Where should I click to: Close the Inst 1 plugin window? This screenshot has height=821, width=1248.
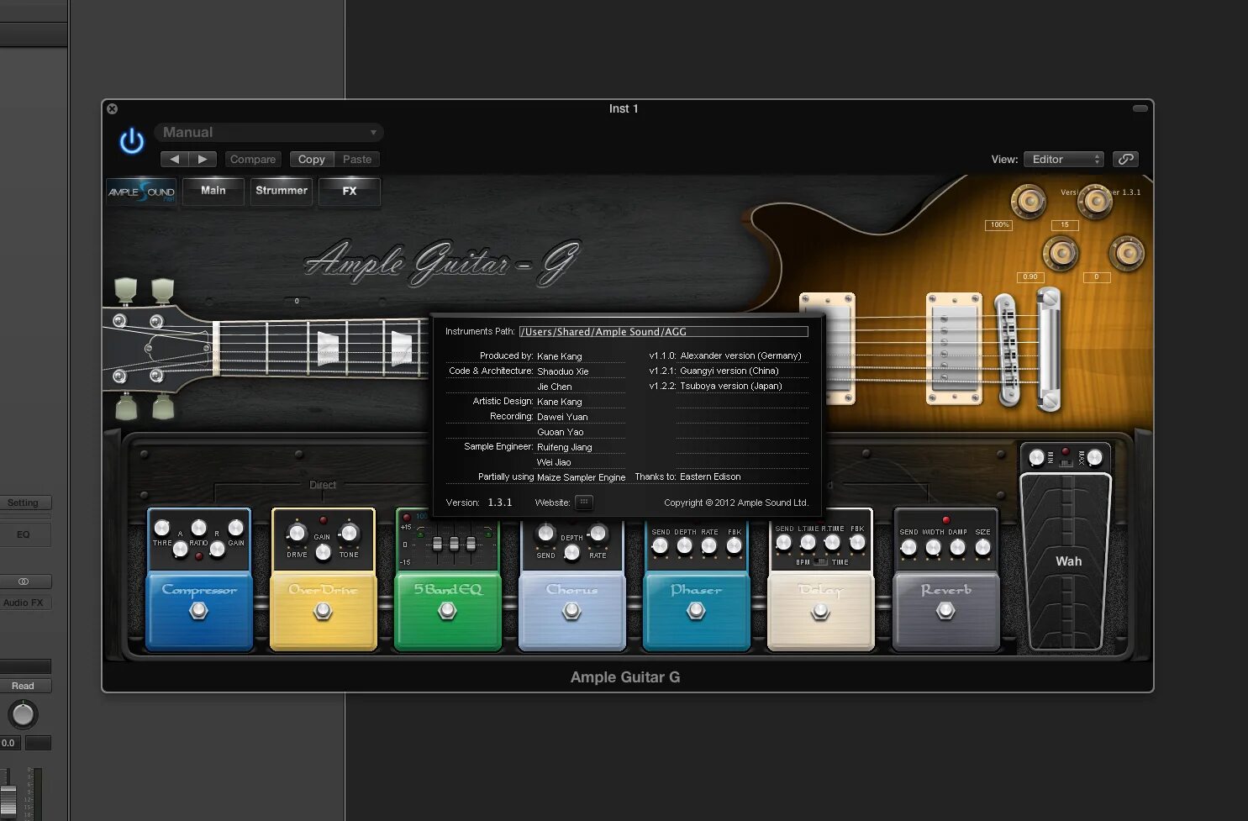coord(112,108)
